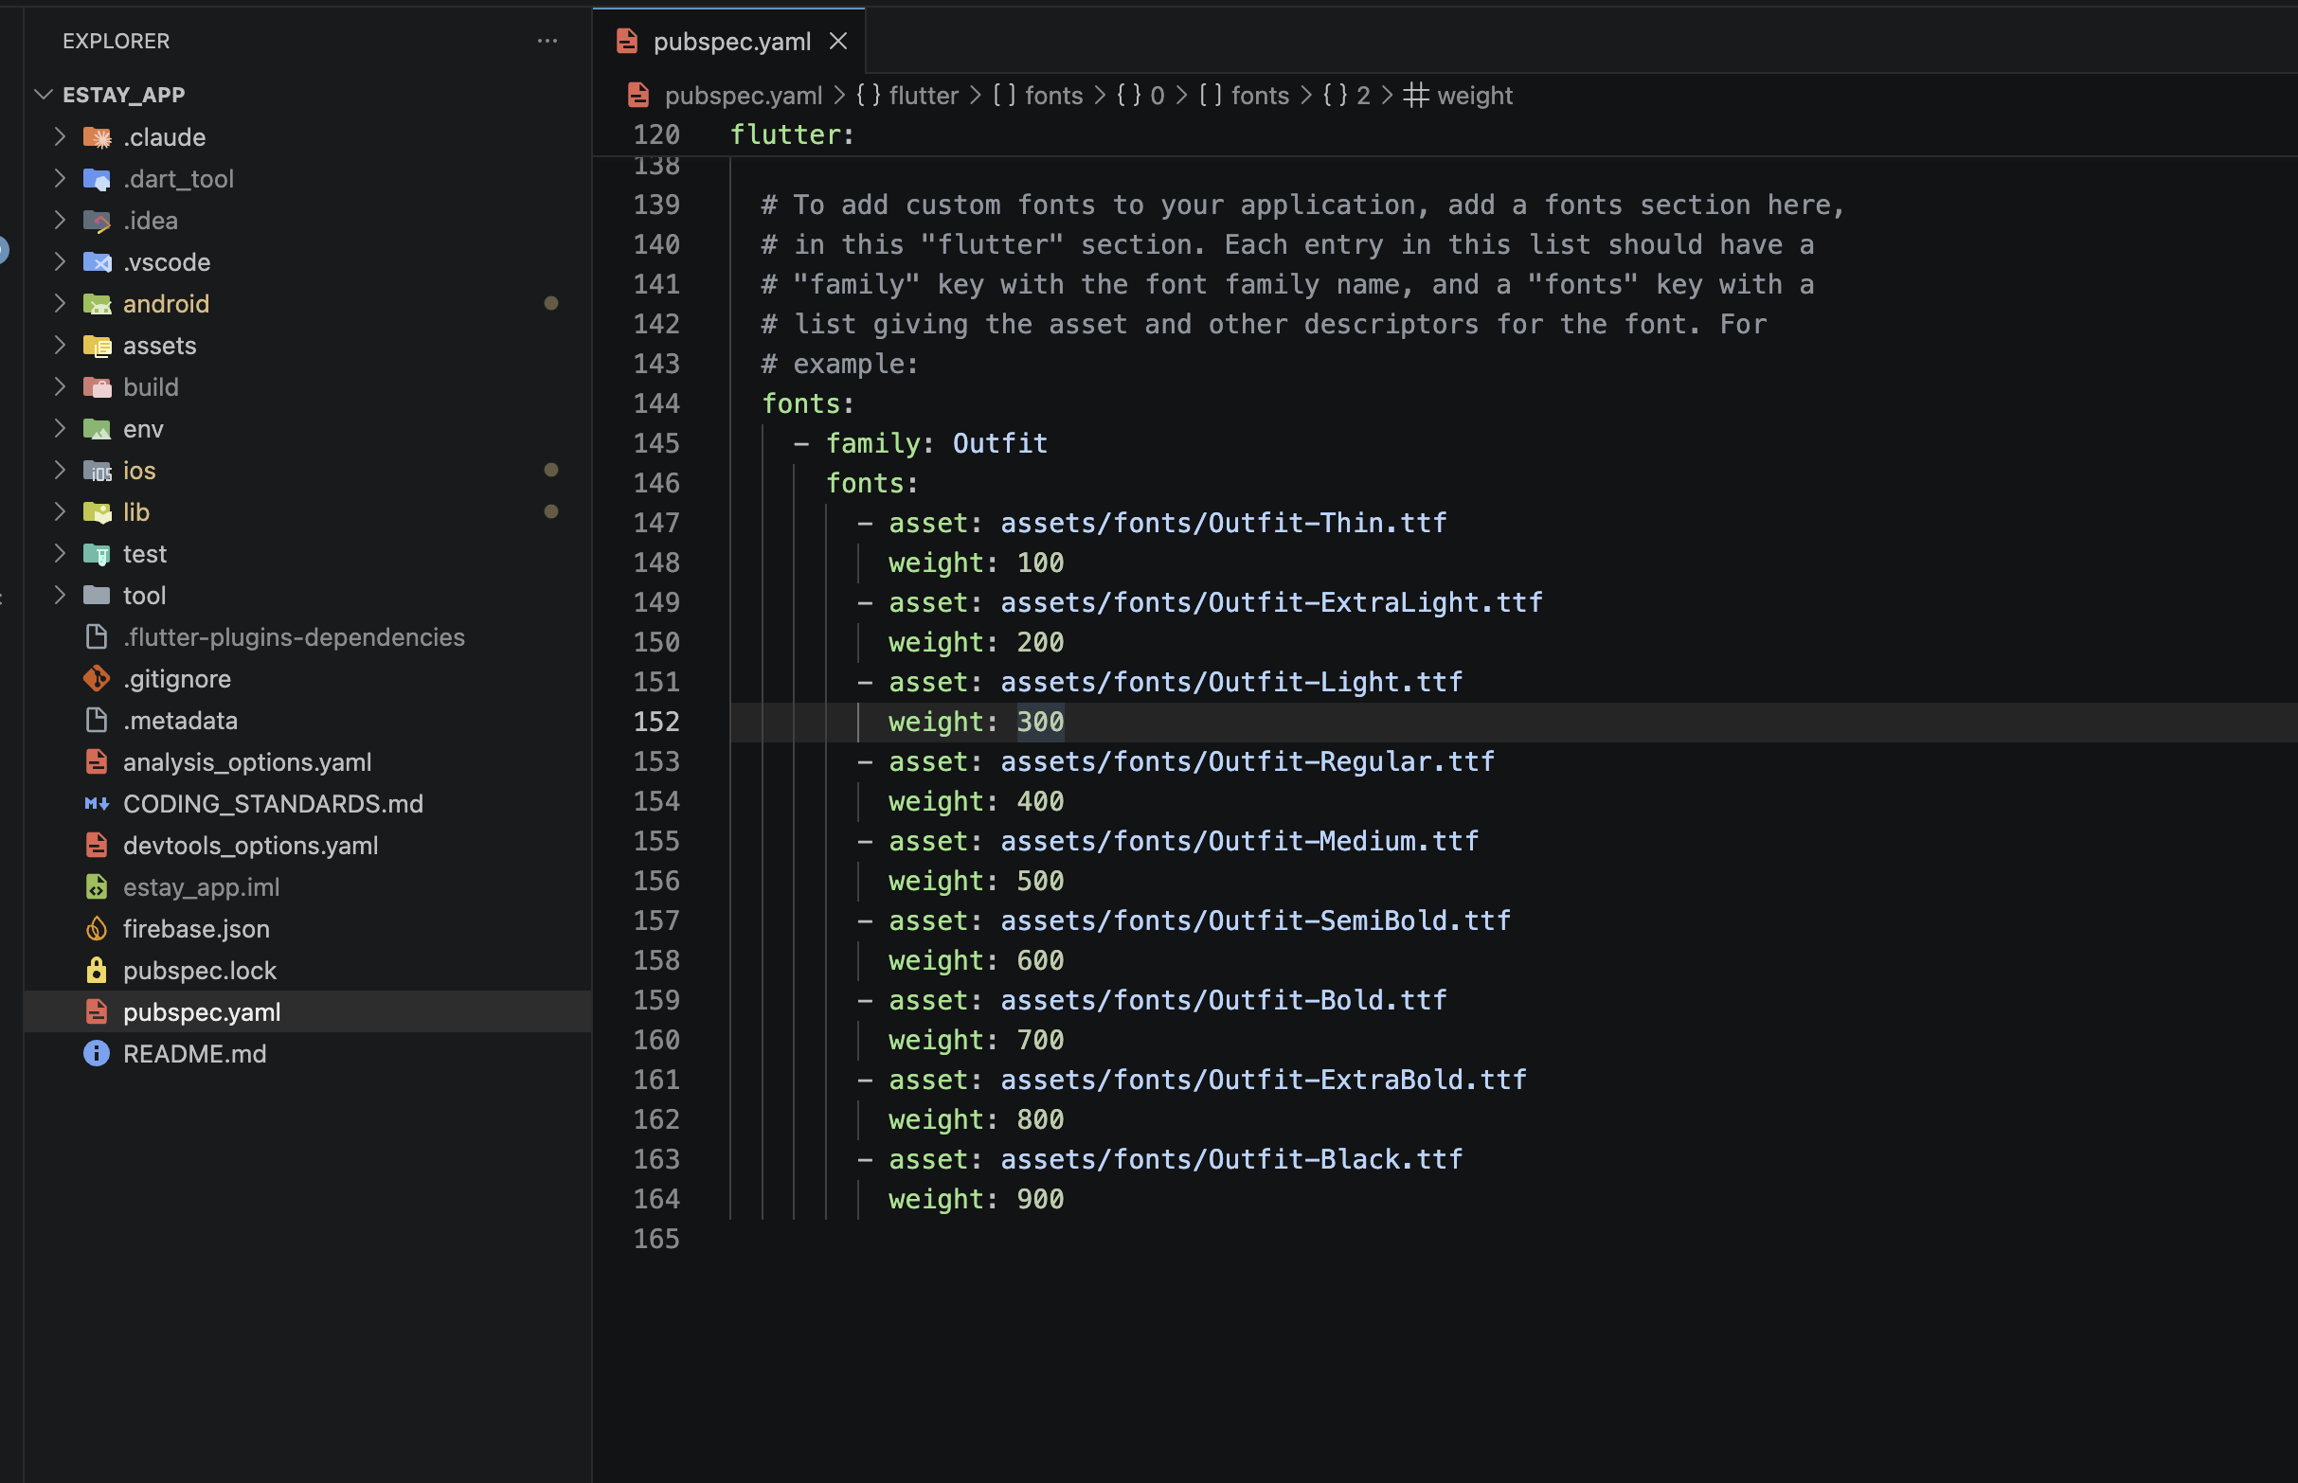This screenshot has height=1483, width=2298.
Task: Place cursor on weight value 300
Action: [x=1040, y=723]
